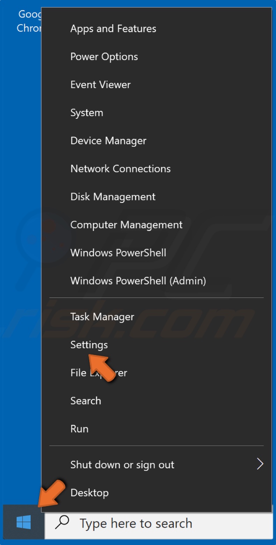The height and width of the screenshot is (545, 276).
Task: Open the Run dialog
Action: [x=79, y=429]
